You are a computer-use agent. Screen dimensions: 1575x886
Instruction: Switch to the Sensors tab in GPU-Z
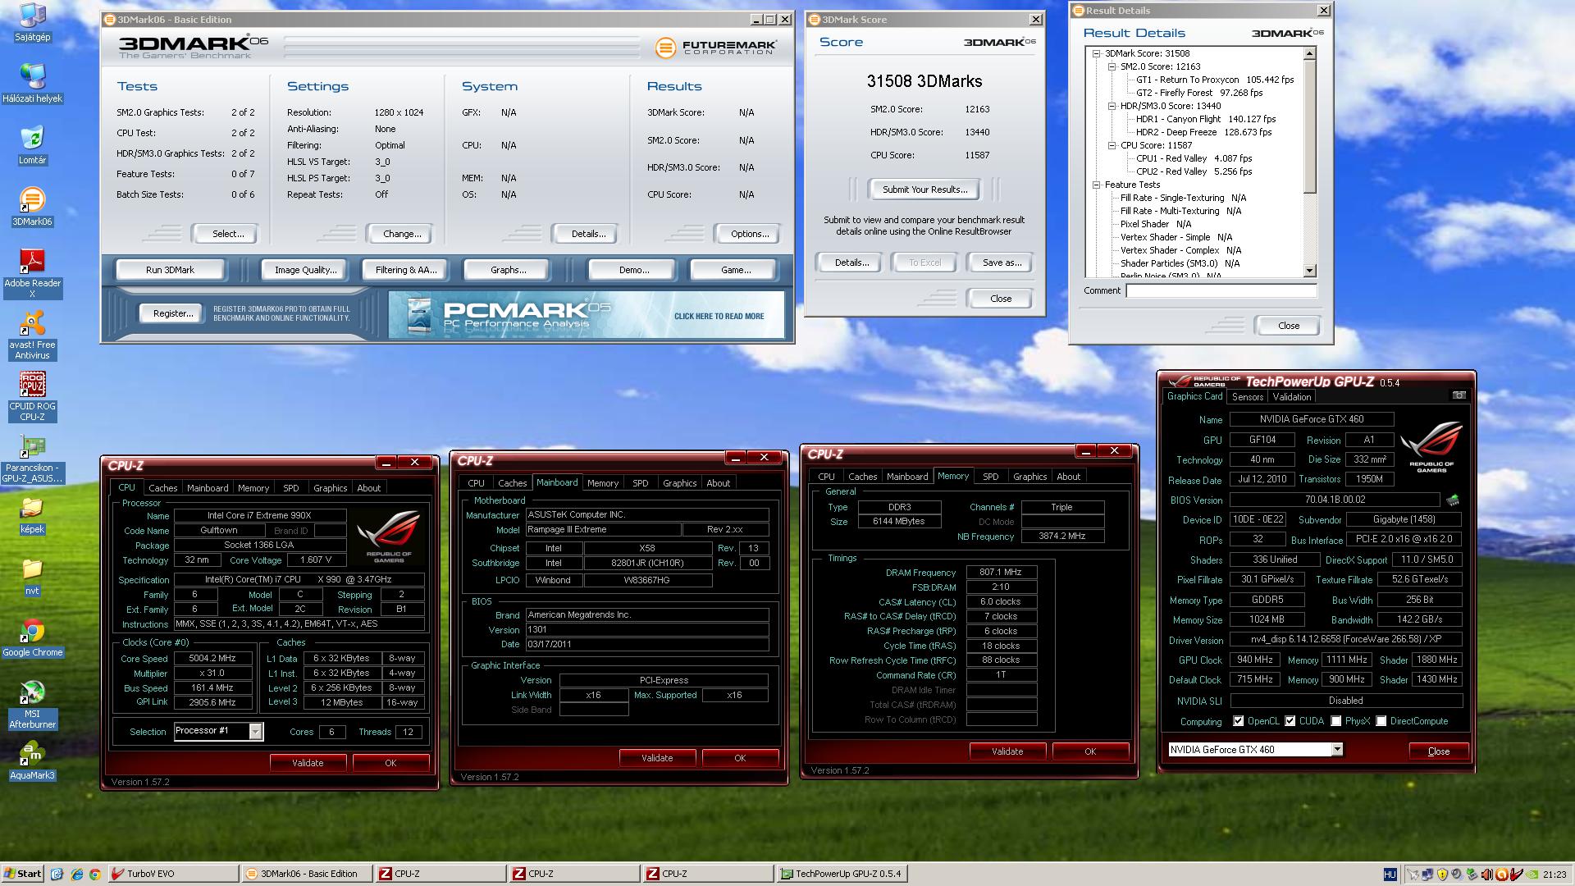(x=1247, y=396)
